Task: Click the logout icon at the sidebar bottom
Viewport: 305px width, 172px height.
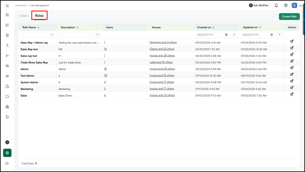Action: 7,163
